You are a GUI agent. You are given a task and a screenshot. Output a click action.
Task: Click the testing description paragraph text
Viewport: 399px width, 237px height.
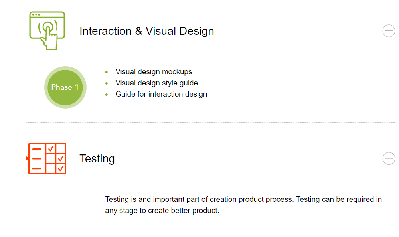[243, 205]
